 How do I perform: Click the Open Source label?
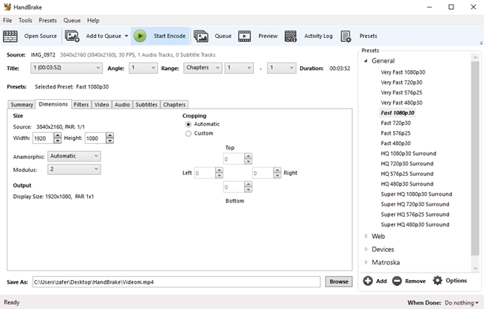tap(40, 36)
